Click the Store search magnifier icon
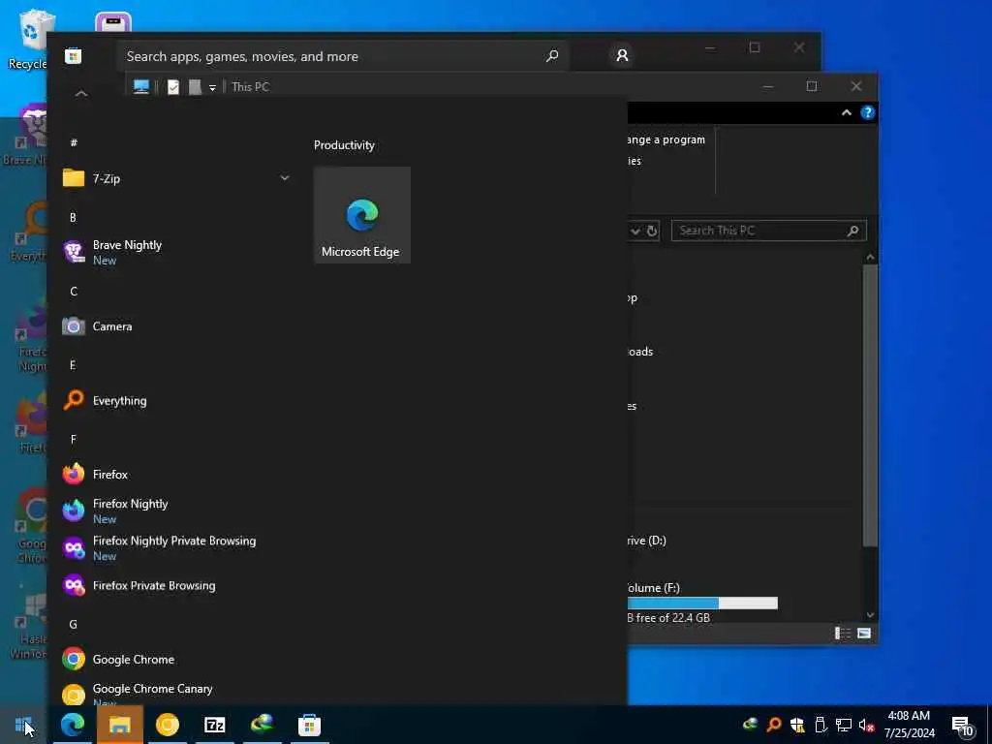992x744 pixels. pyautogui.click(x=552, y=56)
